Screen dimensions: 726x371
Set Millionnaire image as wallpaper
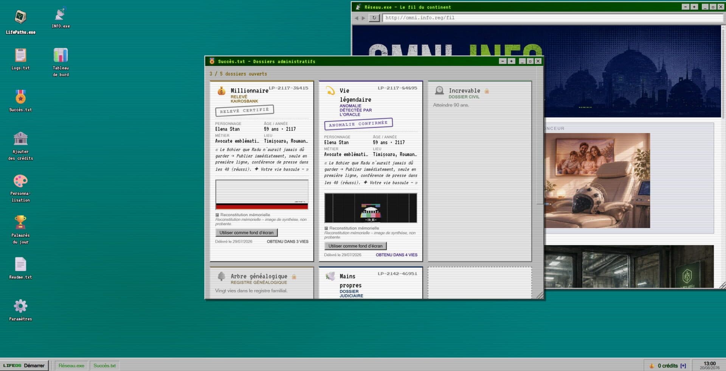(x=247, y=233)
